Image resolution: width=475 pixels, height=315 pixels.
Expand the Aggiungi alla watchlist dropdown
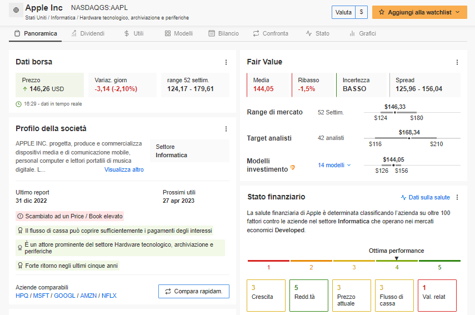457,12
